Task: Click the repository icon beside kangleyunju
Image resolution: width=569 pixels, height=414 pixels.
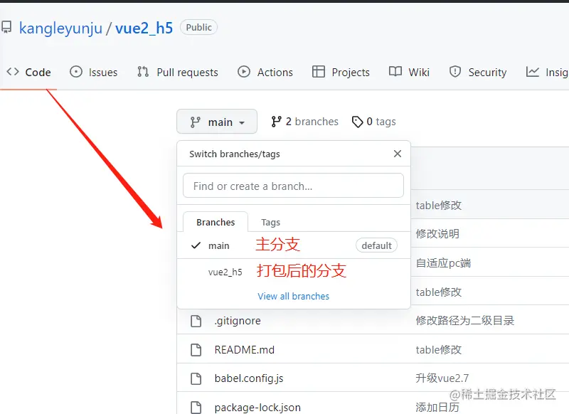Action: [6, 27]
